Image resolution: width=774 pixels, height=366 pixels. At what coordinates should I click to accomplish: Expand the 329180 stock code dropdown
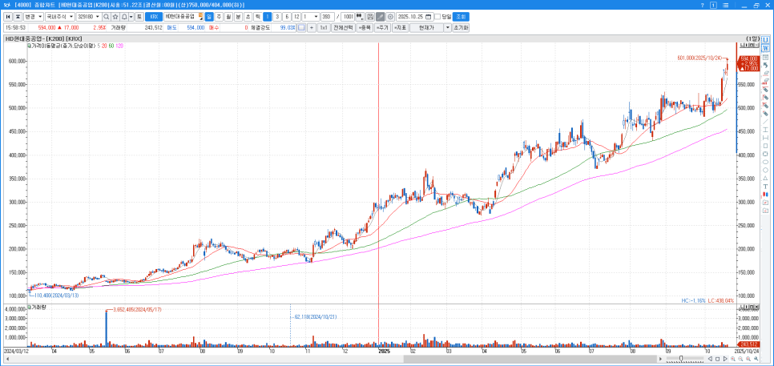pos(87,16)
